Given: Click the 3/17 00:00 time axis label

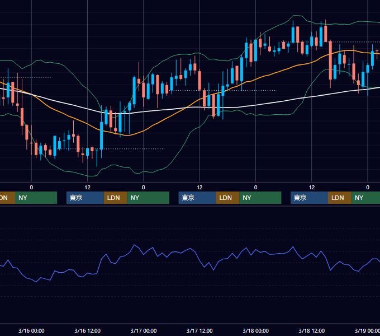Looking at the screenshot, I should pos(144,330).
